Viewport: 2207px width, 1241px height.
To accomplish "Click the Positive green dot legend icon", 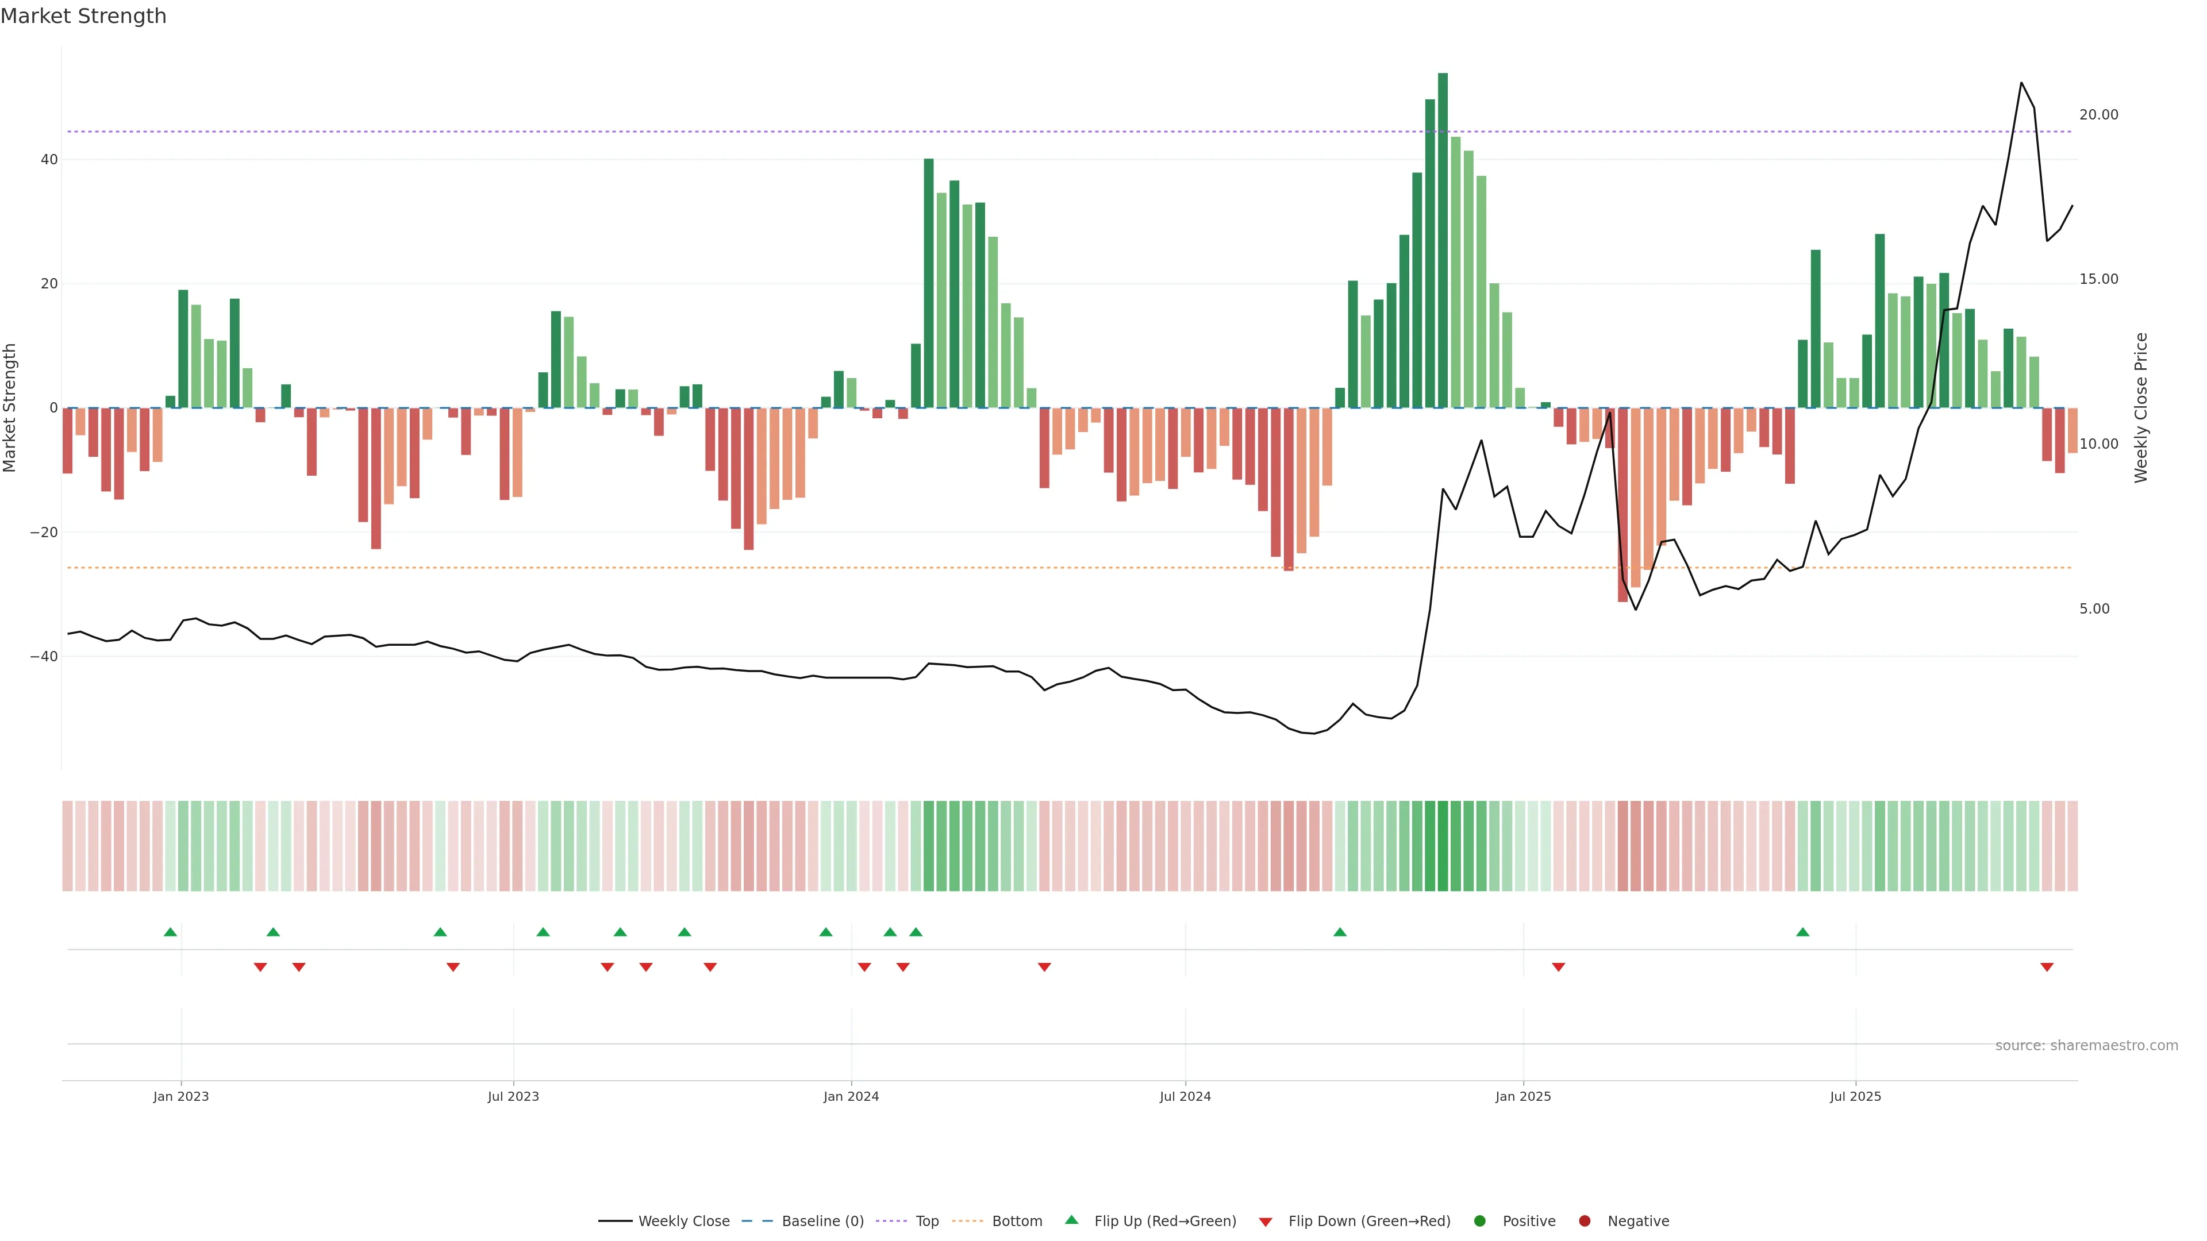I will 1479,1221.
